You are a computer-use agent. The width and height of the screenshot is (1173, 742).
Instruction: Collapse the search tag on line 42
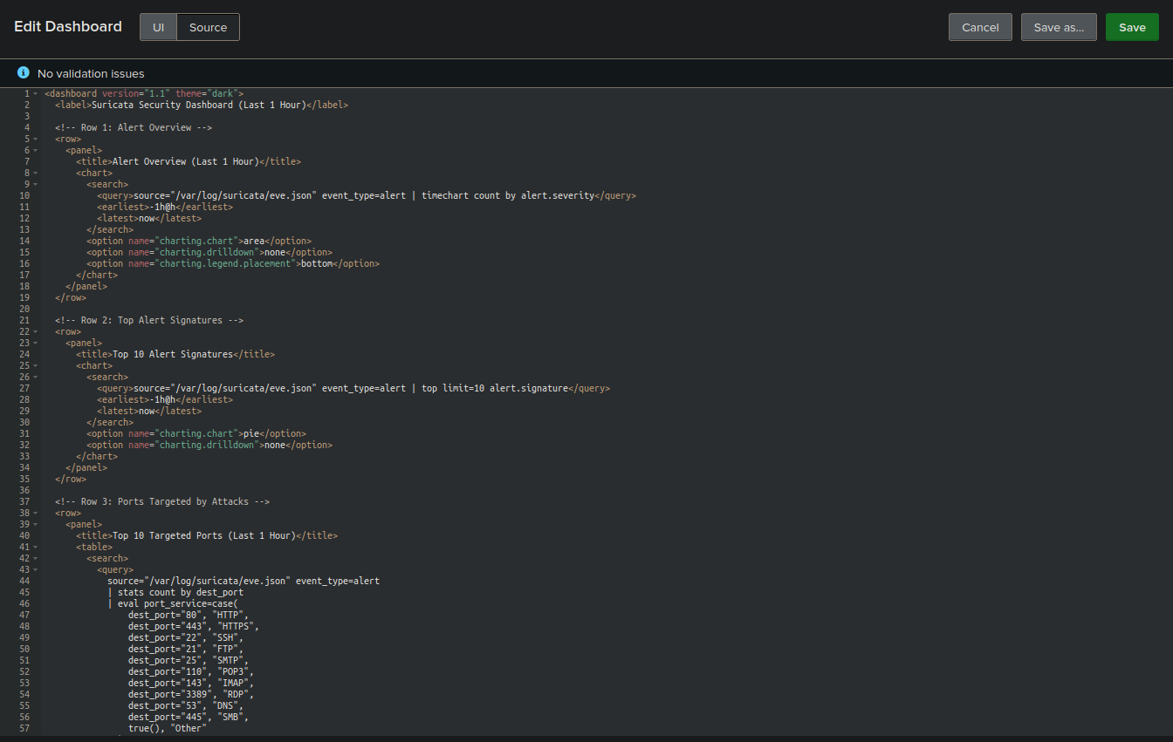[35, 558]
